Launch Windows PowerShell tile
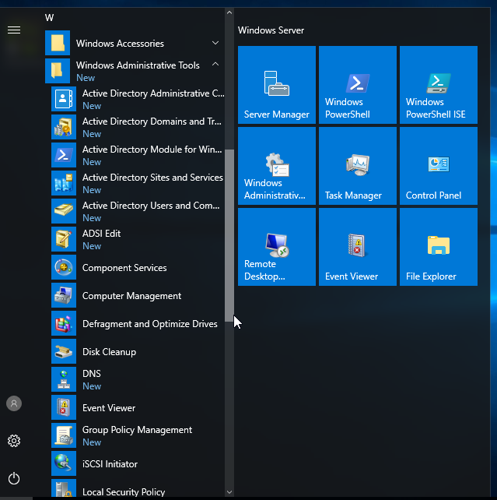The width and height of the screenshot is (497, 500). (x=358, y=85)
